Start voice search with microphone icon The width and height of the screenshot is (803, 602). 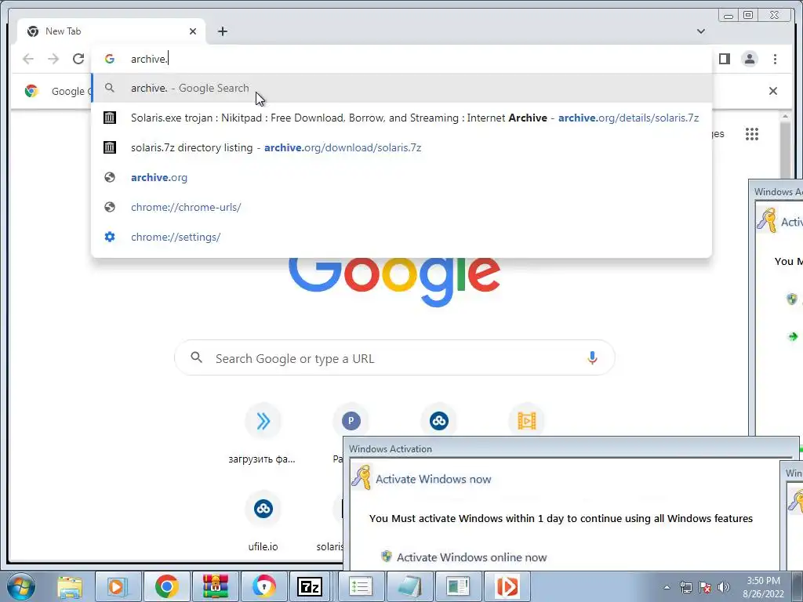(592, 357)
